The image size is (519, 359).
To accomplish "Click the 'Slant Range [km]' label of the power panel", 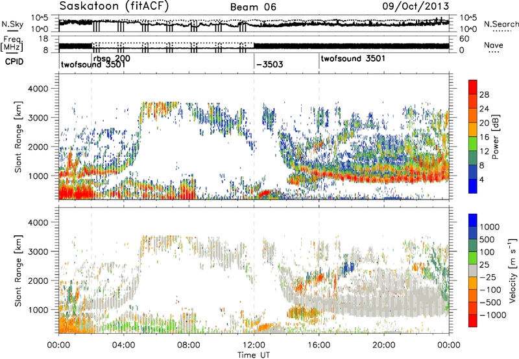I will 18,137.
